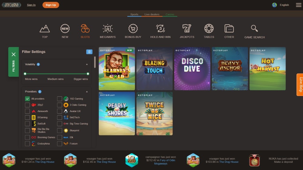The height and width of the screenshot is (170, 303).
Task: Open the Disco Dive game thumbnail
Action: pos(192,69)
